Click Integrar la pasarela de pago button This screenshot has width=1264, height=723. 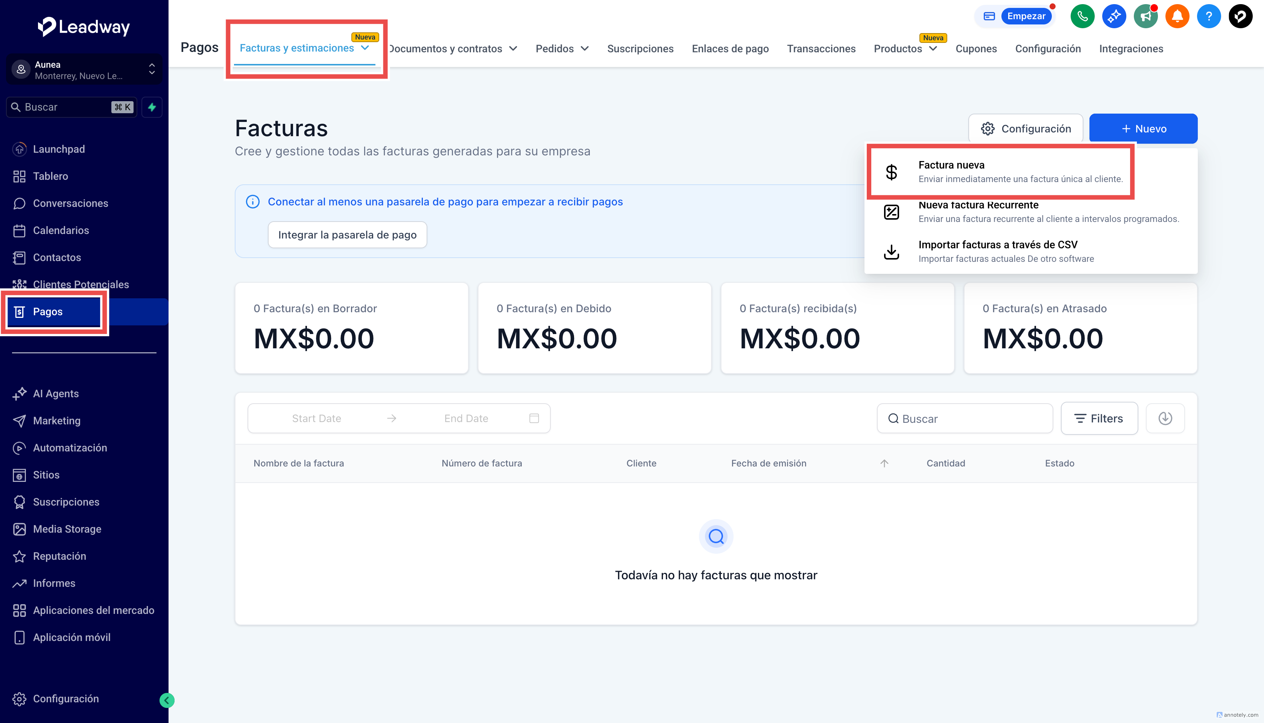[347, 235]
